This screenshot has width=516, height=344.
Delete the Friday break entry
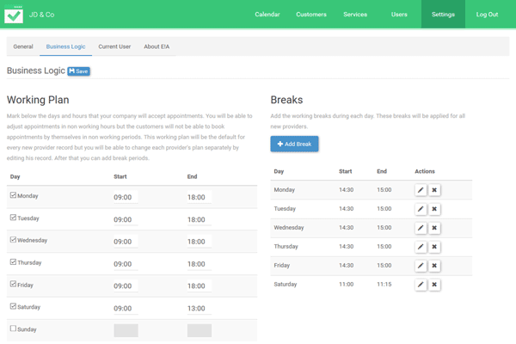click(434, 266)
